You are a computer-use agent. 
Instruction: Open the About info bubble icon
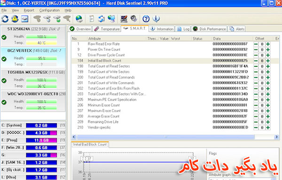coord(156,19)
